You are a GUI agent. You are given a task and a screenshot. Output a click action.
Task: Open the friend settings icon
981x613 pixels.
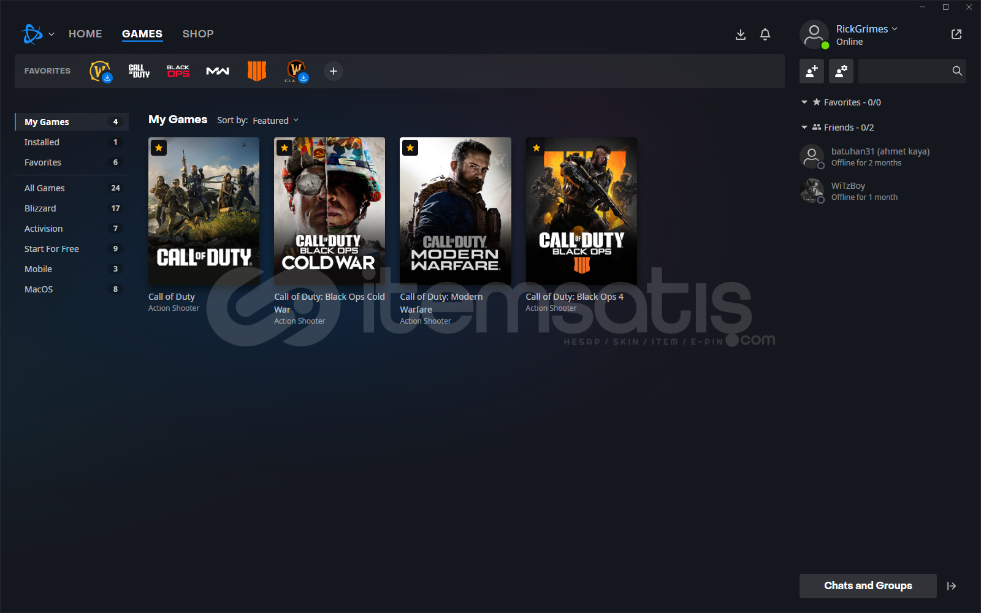tap(841, 71)
